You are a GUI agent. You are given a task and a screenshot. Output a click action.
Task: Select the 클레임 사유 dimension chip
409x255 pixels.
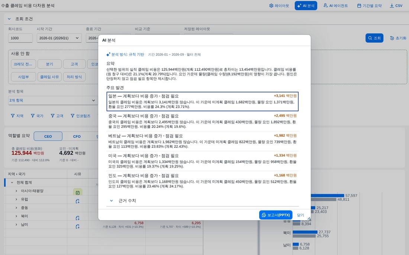[x=49, y=77]
